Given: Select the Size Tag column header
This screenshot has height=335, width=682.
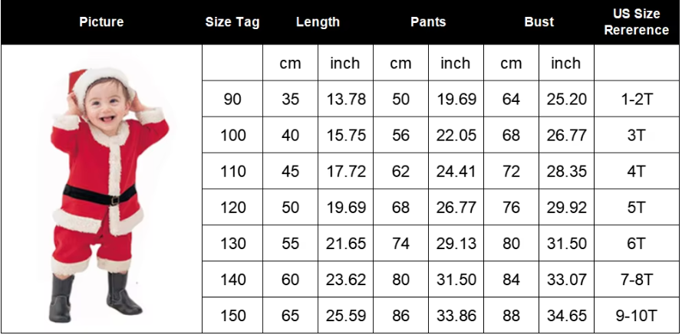Looking at the screenshot, I should pos(232,21).
